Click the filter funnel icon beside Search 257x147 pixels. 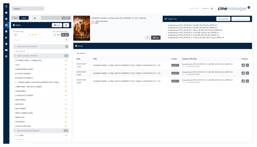tap(67, 40)
